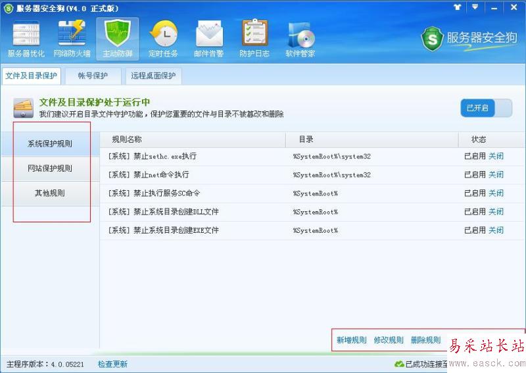Click the 已启用 status of the sethc.exe rule
The image size is (526, 373).
pyautogui.click(x=475, y=156)
